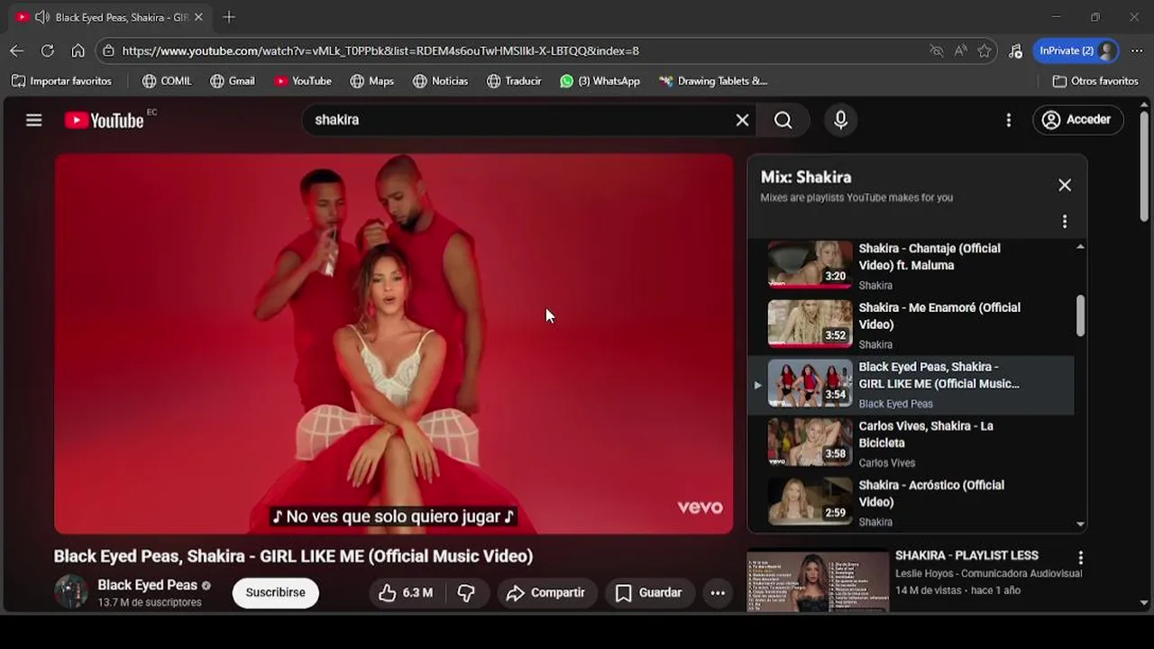Image resolution: width=1154 pixels, height=649 pixels.
Task: Open the Maps bookmark
Action: (372, 81)
